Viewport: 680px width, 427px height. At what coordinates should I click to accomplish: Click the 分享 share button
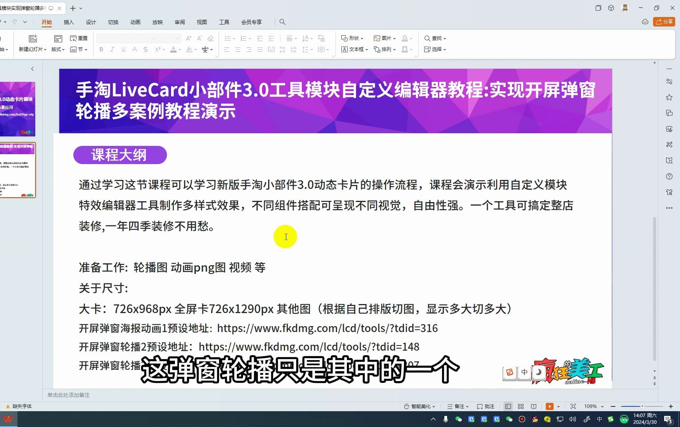click(664, 22)
